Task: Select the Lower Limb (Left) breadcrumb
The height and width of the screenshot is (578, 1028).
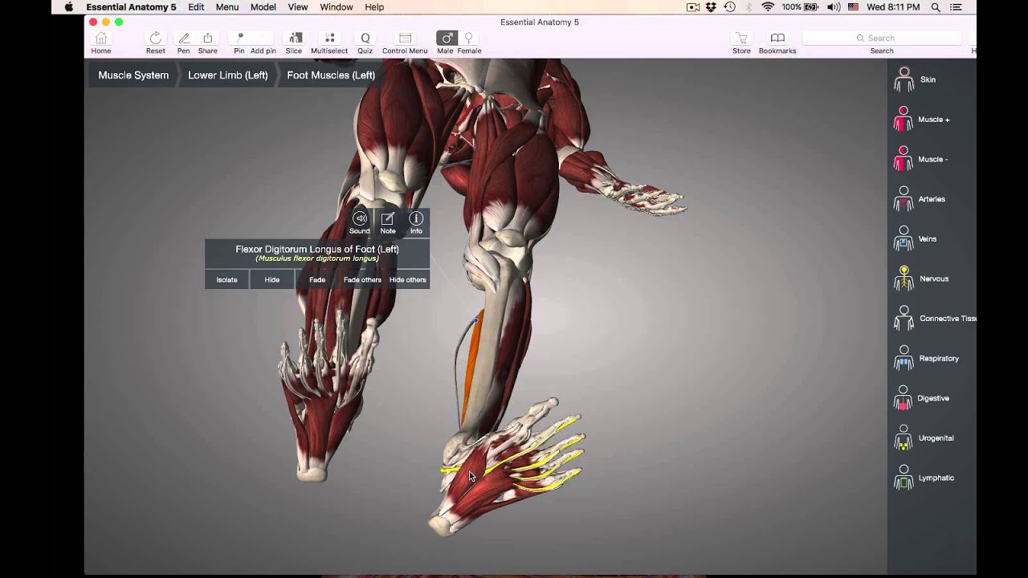Action: tap(228, 75)
